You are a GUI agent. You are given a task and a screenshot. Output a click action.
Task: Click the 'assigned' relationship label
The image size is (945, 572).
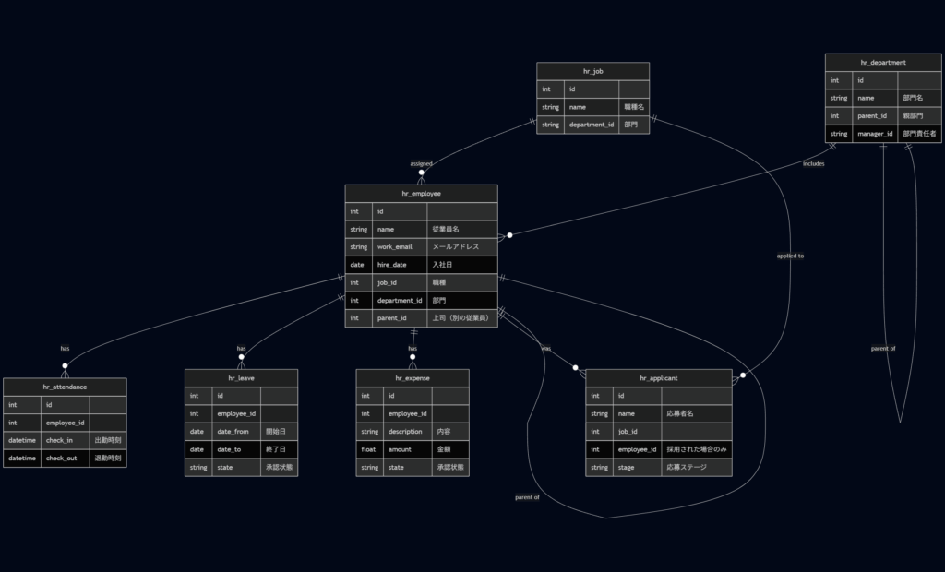click(x=421, y=163)
